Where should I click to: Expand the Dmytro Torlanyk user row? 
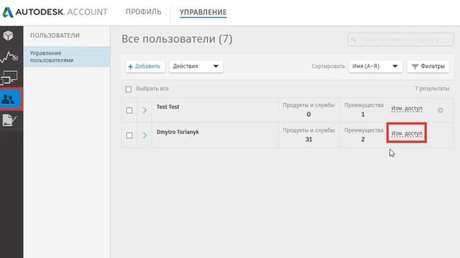(x=144, y=135)
